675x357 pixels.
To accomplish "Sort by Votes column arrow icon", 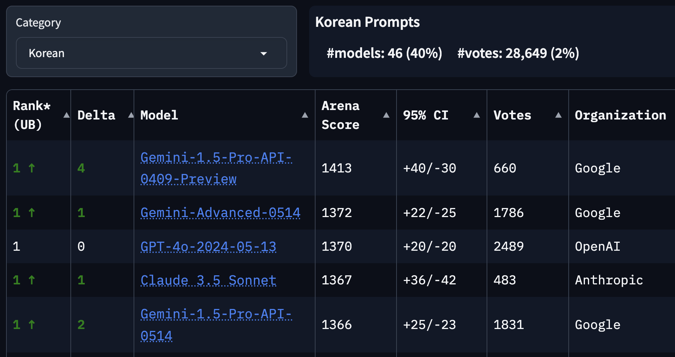I will [558, 115].
